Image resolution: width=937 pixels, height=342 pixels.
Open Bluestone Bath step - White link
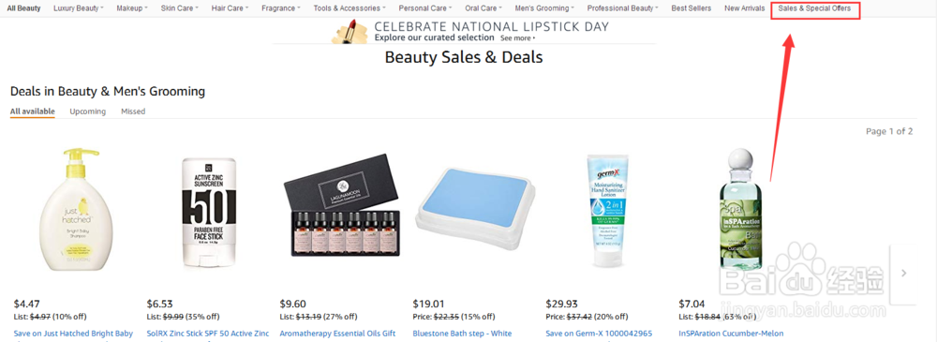(463, 333)
